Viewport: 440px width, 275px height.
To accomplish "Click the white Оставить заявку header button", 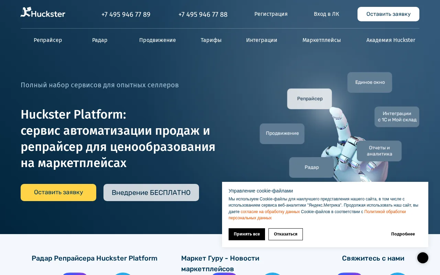I will click(x=388, y=14).
